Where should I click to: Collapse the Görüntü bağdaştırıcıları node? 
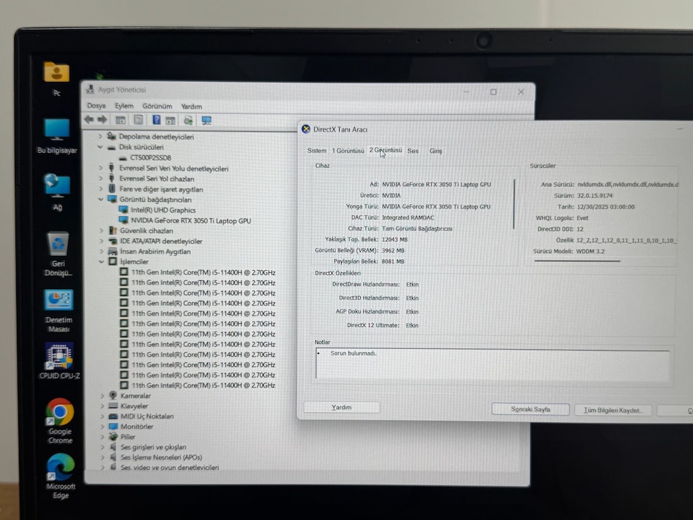tap(101, 200)
